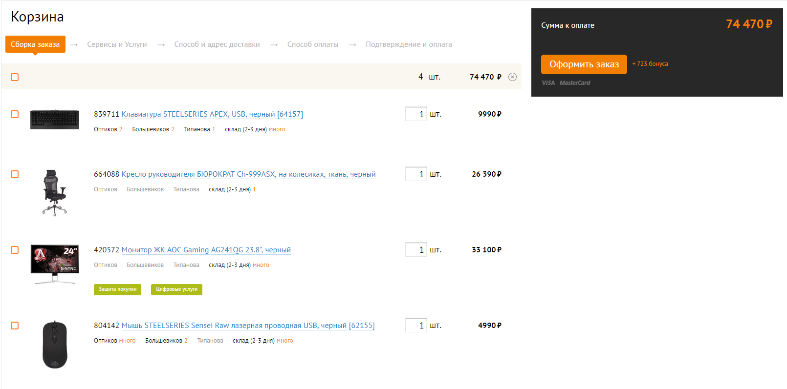Click Большевиков store label under the chair
This screenshot has height=389, width=787.
click(x=145, y=189)
